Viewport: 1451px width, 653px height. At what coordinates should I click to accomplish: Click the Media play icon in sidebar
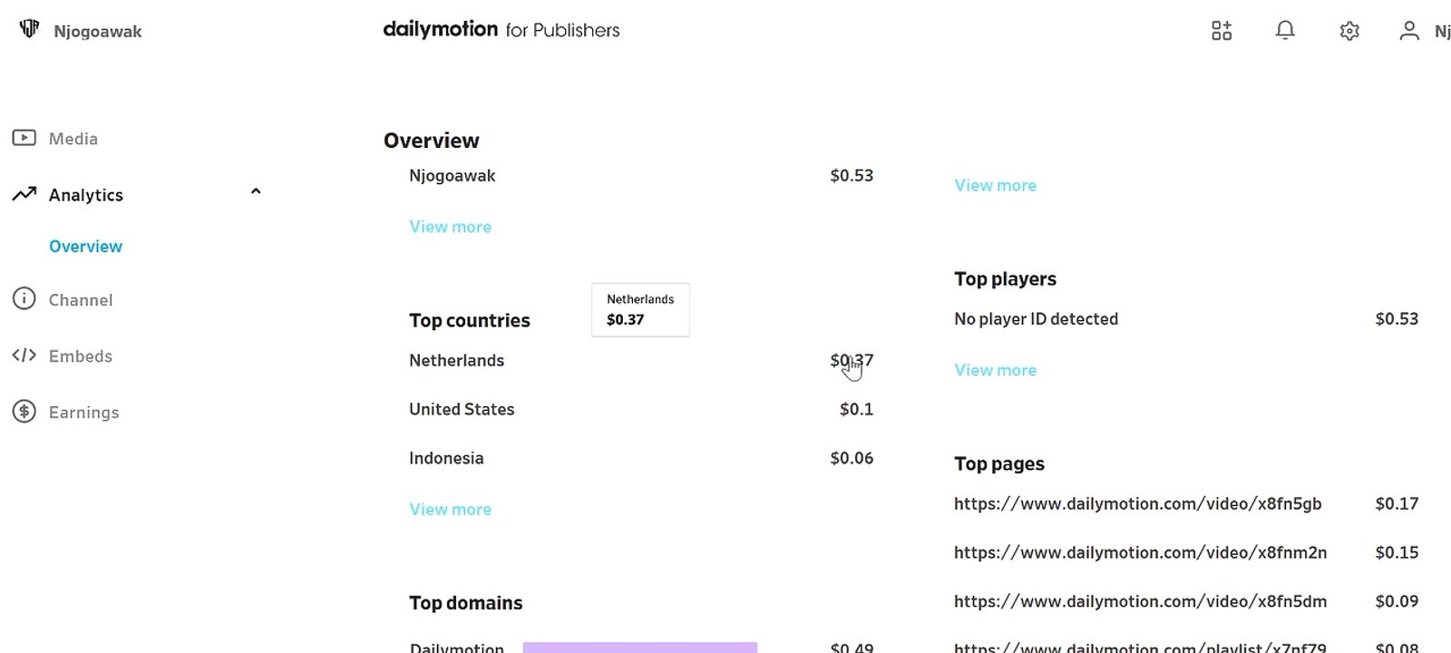(24, 138)
